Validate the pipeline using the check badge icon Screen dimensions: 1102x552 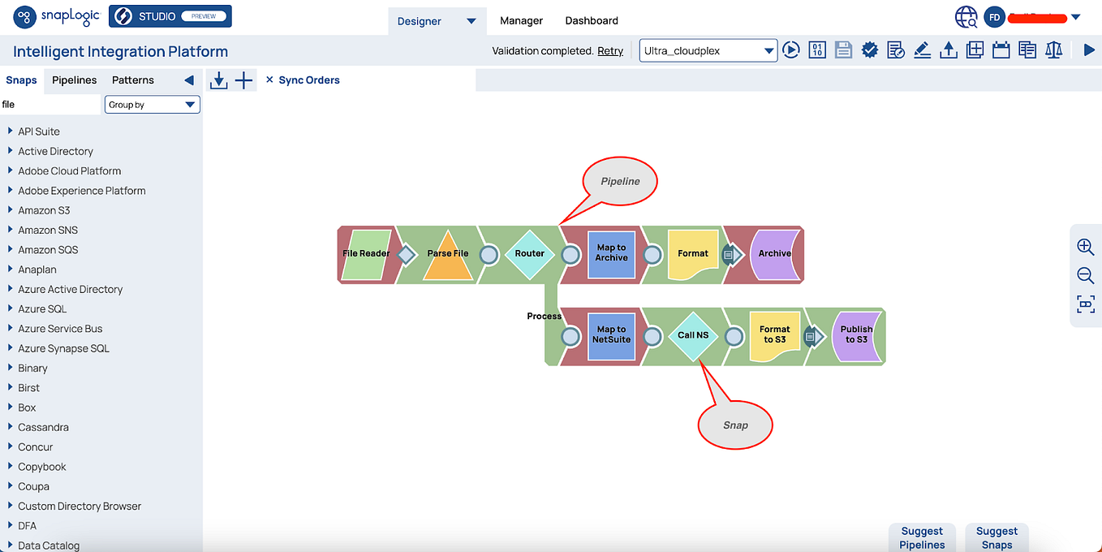[x=869, y=50]
